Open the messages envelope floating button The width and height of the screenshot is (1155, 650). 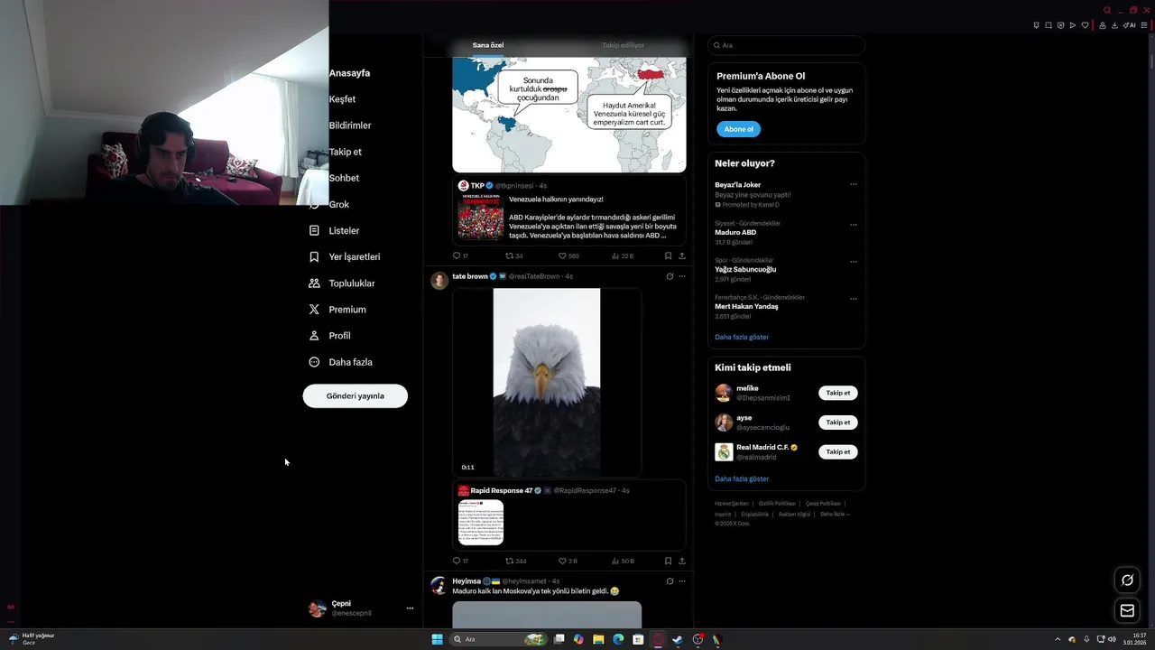pos(1127,610)
